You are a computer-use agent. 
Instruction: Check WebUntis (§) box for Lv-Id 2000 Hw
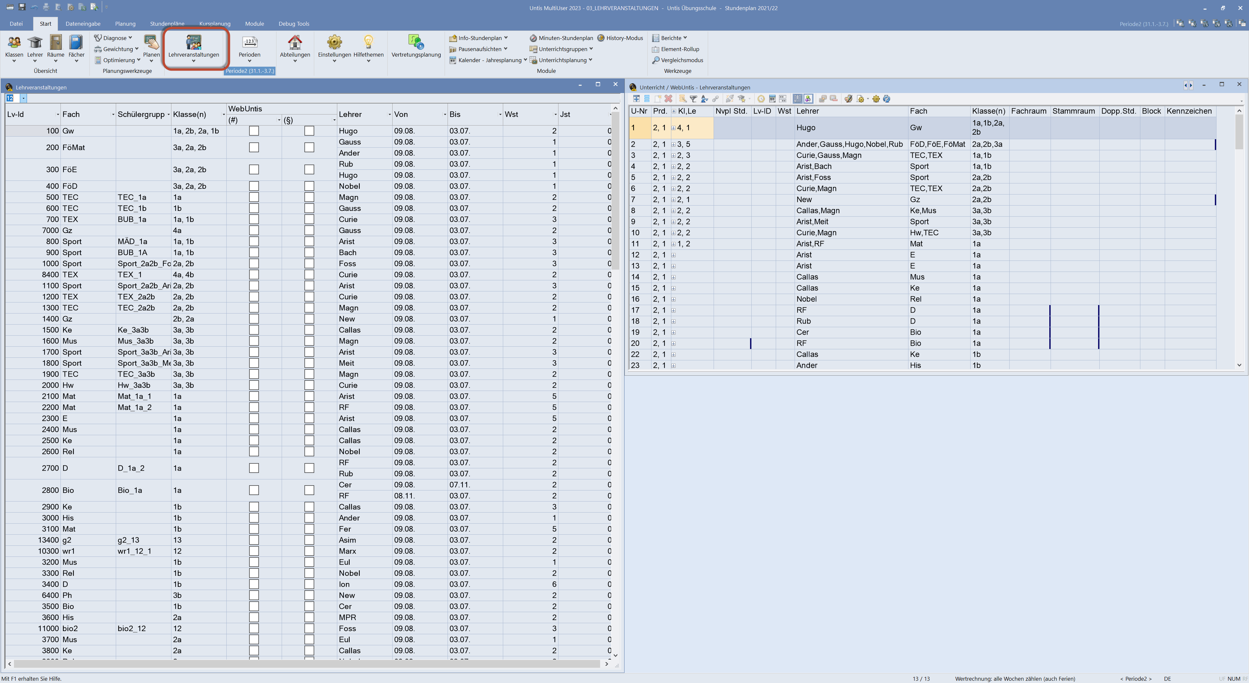pyautogui.click(x=309, y=385)
